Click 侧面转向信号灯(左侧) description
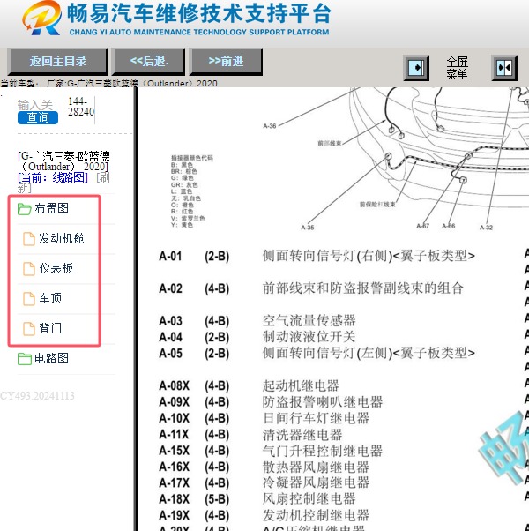The image size is (529, 531). pos(369,353)
